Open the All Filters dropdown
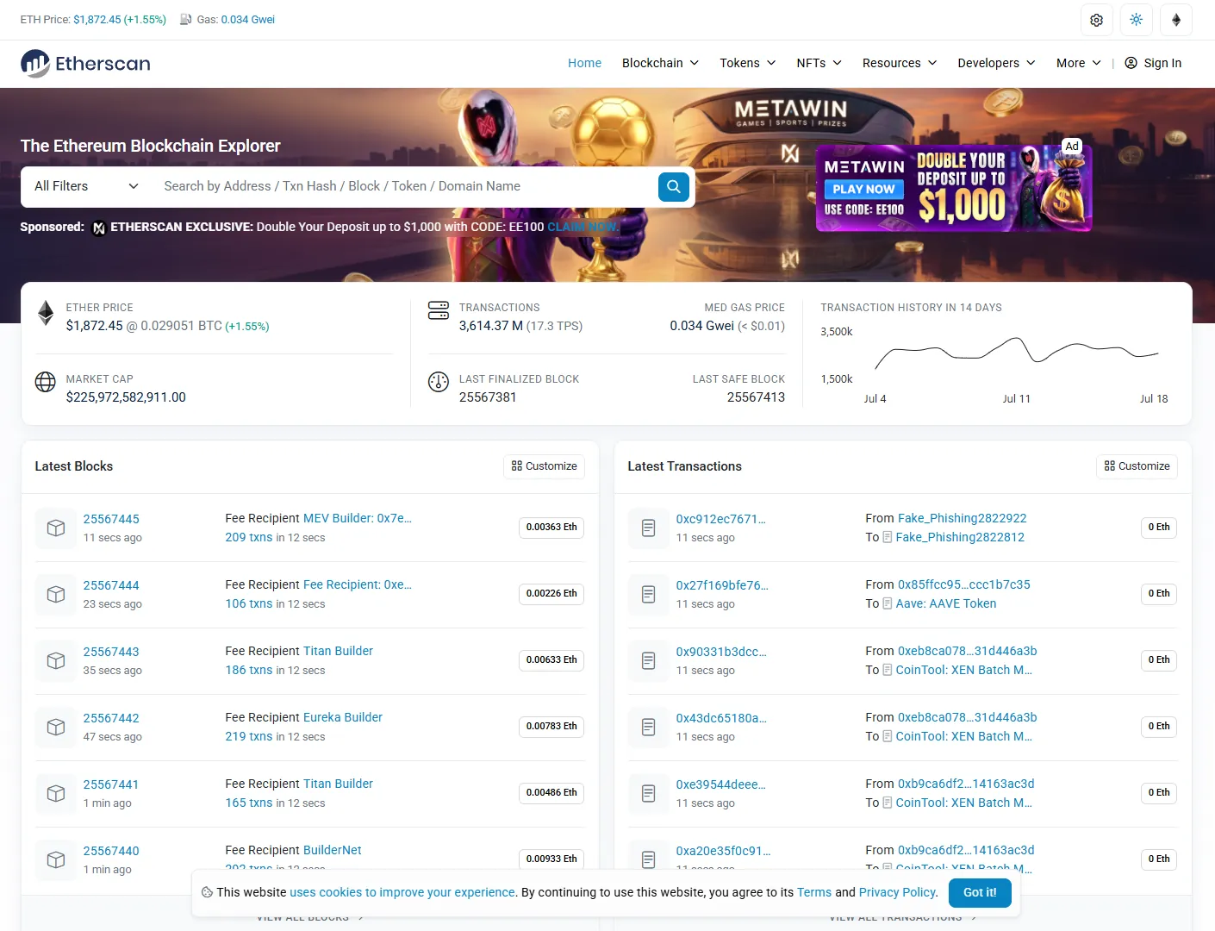1215x931 pixels. pyautogui.click(x=86, y=186)
